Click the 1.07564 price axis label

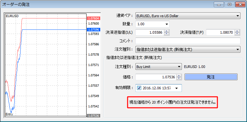coord(94,75)
